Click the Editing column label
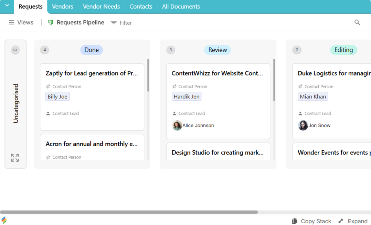The image size is (371, 225). click(343, 50)
